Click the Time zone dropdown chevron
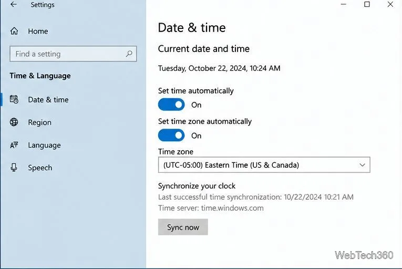Viewport: 402px width, 269px height. click(362, 165)
